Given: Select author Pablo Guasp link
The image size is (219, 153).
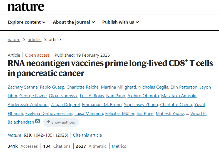Looking at the screenshot, I should (52, 87).
